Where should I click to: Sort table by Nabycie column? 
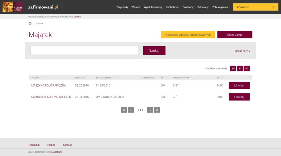click(x=81, y=78)
